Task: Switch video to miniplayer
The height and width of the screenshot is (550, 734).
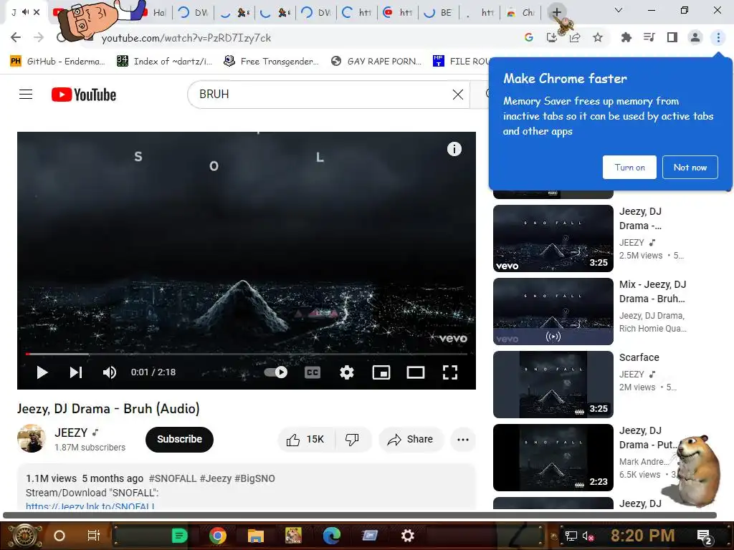Action: click(381, 372)
